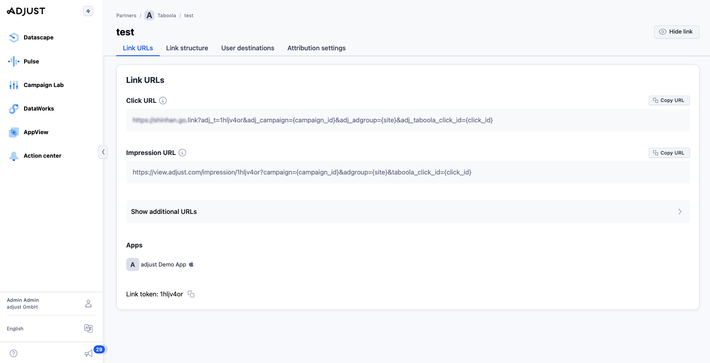Viewport: 710px width, 363px height.
Task: Click the user profile icon
Action: pos(89,304)
